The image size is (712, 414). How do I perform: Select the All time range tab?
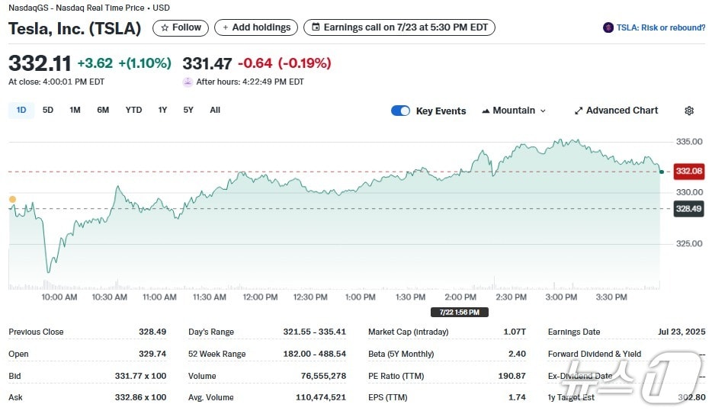coord(215,110)
